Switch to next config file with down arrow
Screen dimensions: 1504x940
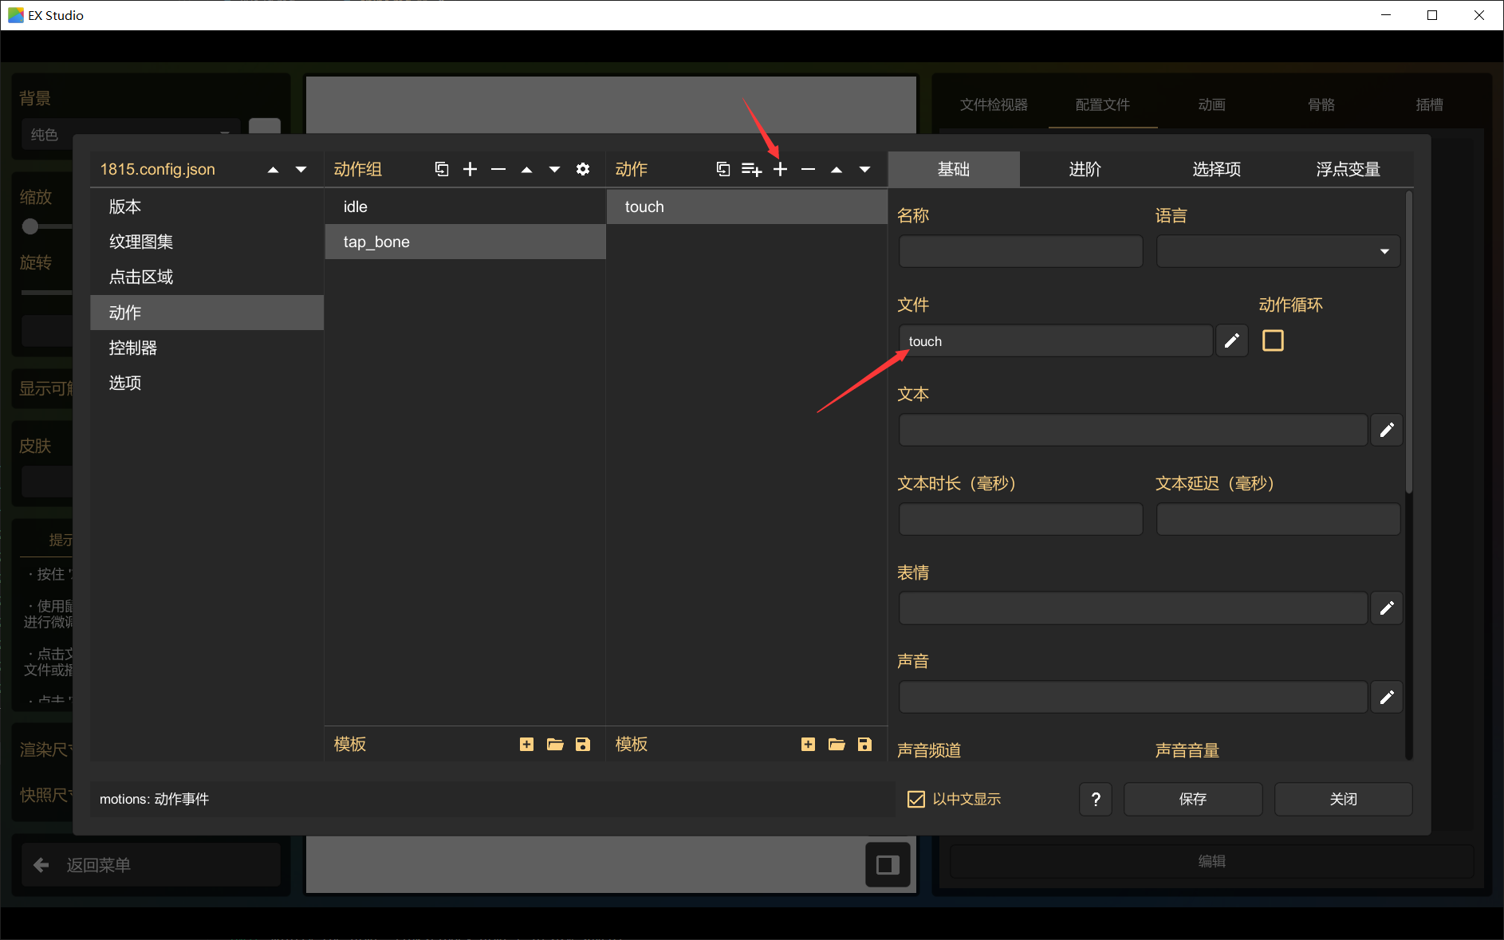[x=301, y=169]
